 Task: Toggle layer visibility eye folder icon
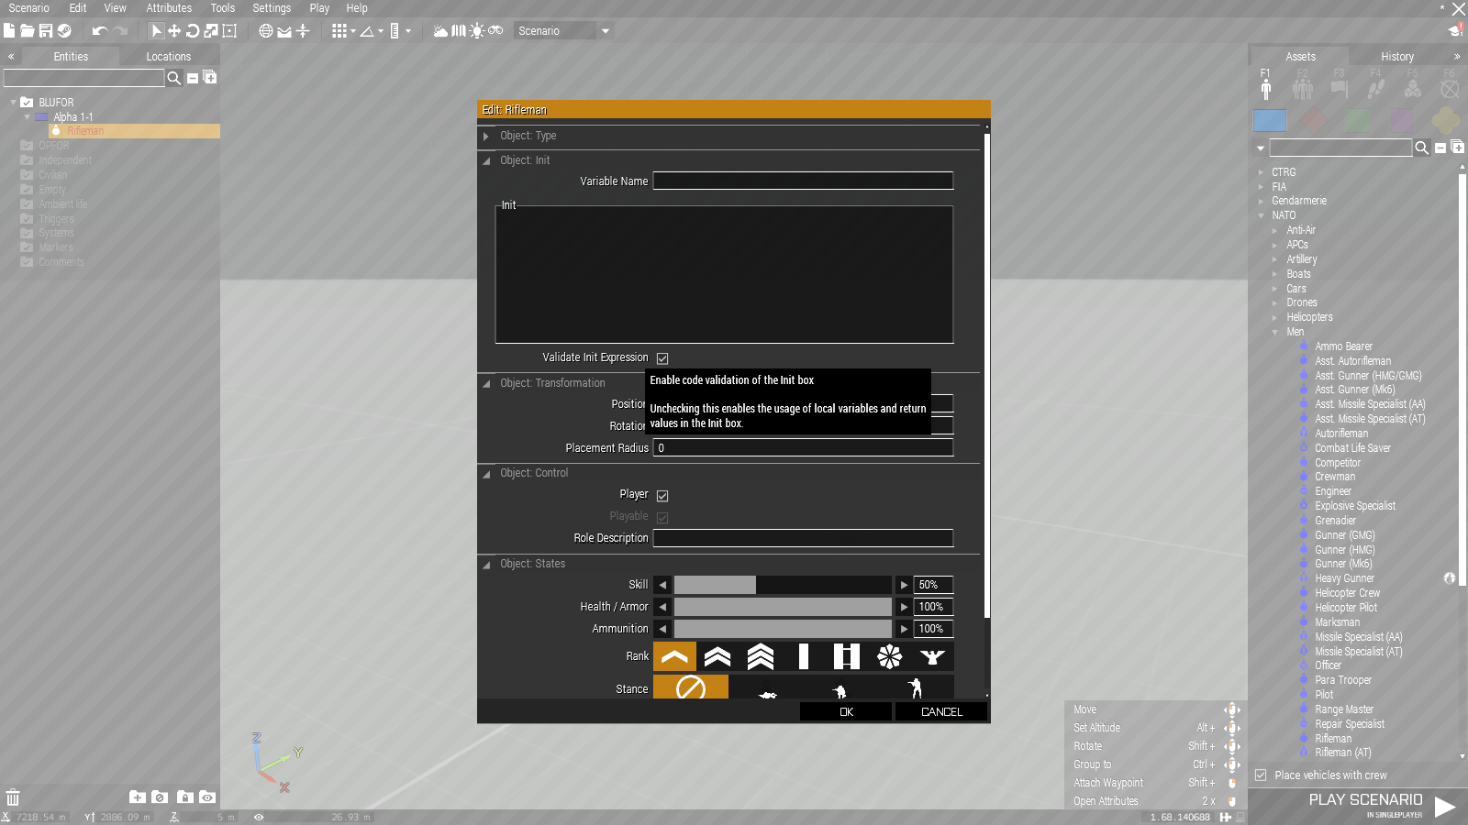(x=207, y=797)
